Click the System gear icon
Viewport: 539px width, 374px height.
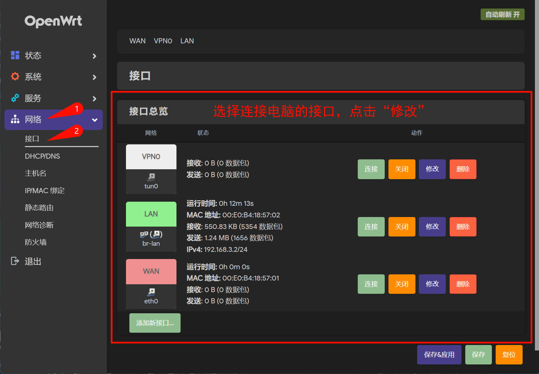coord(15,76)
